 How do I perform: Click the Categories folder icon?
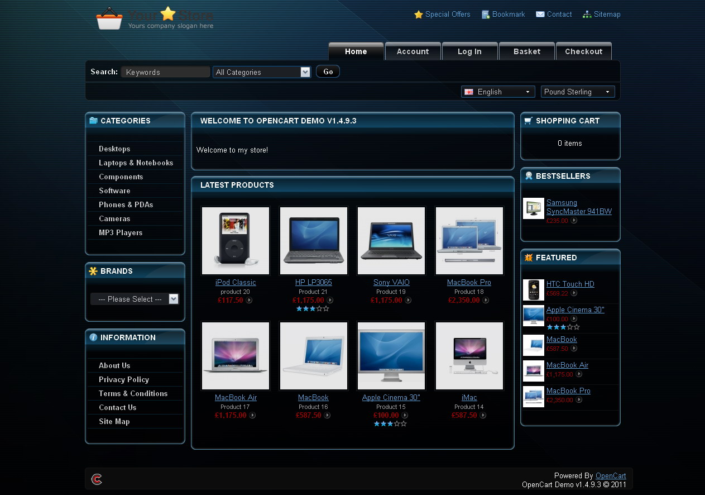(x=93, y=121)
